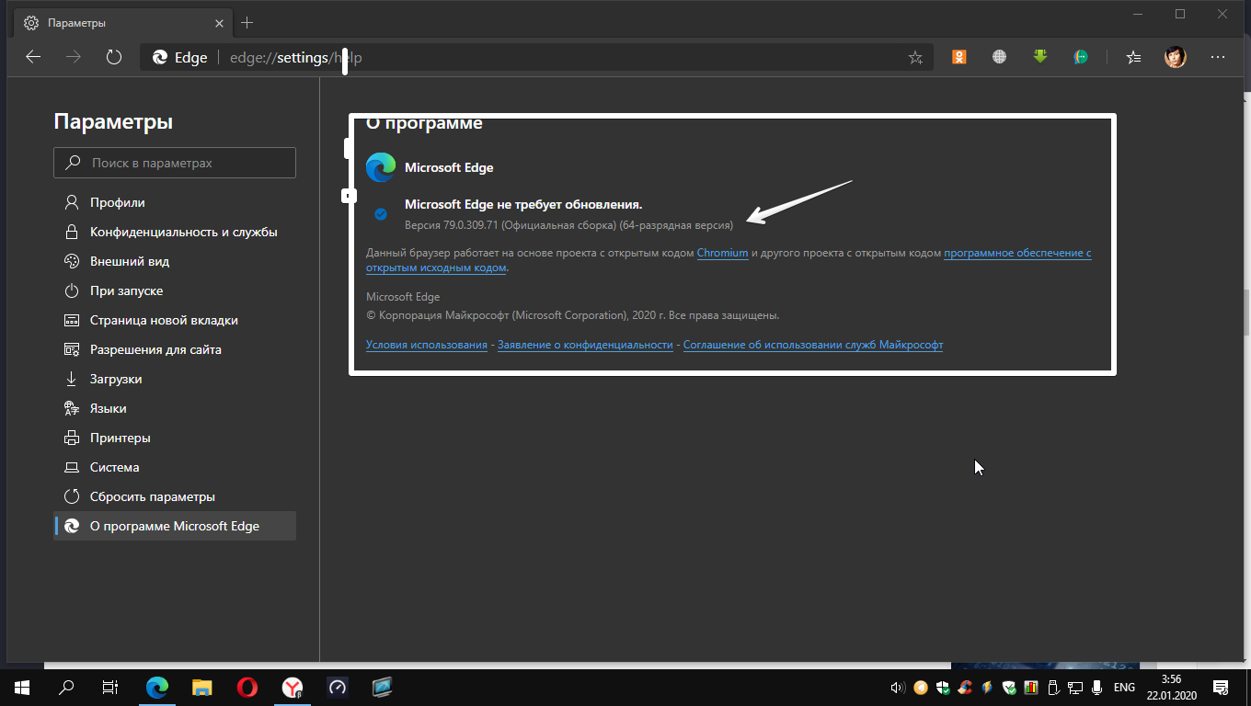Open the Windows Start menu

22,687
